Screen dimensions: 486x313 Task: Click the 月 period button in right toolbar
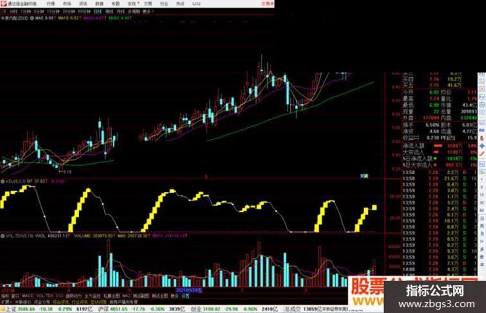[x=482, y=233]
